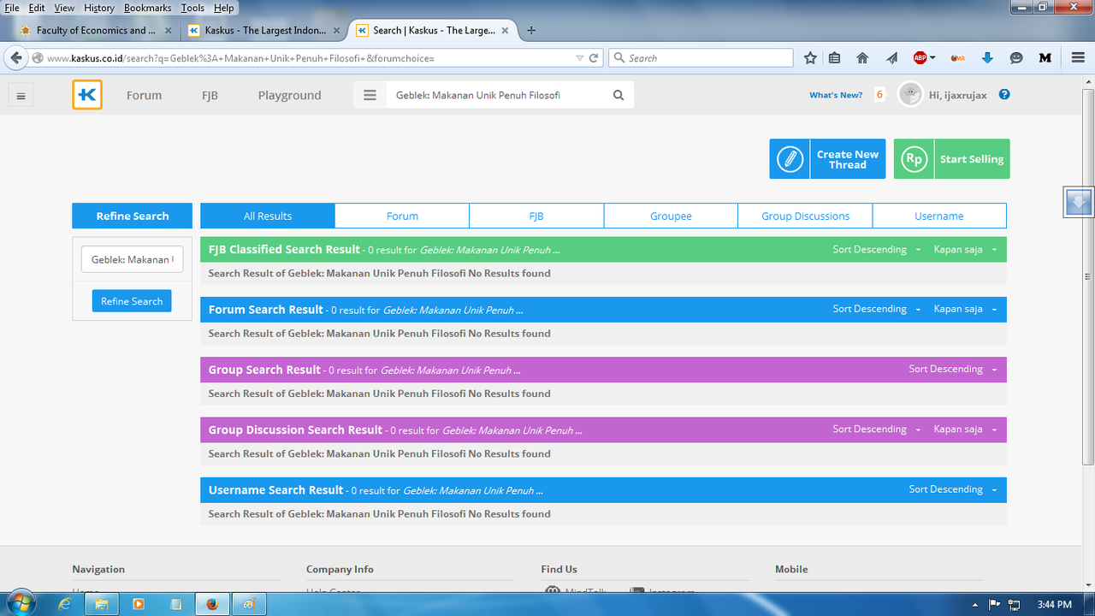
Task: Click the blue Refine Search submit button
Action: 132,301
